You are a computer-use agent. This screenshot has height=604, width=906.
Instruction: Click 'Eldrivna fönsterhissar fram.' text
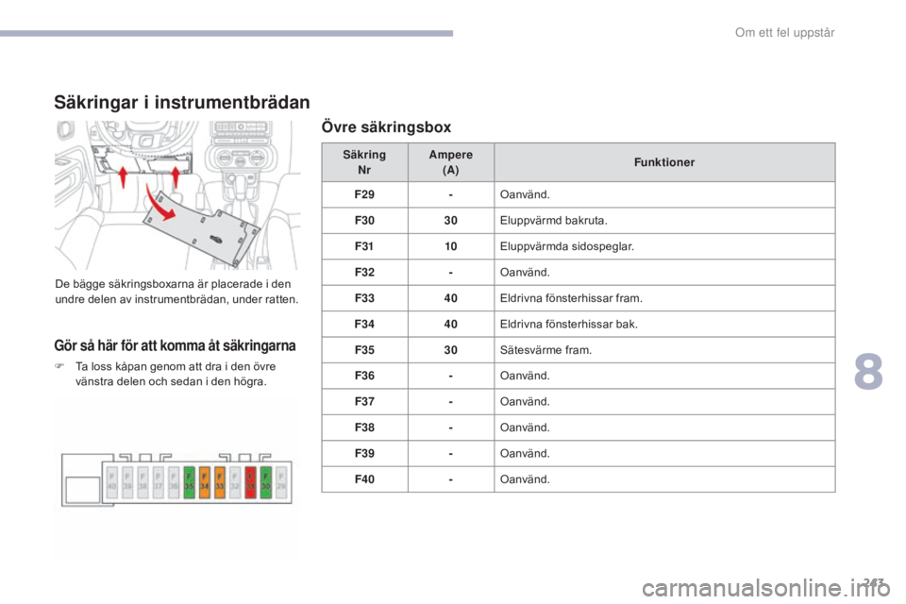click(571, 298)
